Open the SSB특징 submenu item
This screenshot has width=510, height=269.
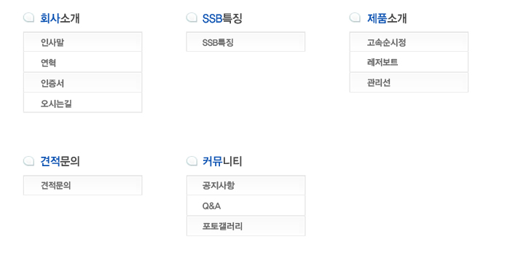(x=246, y=42)
